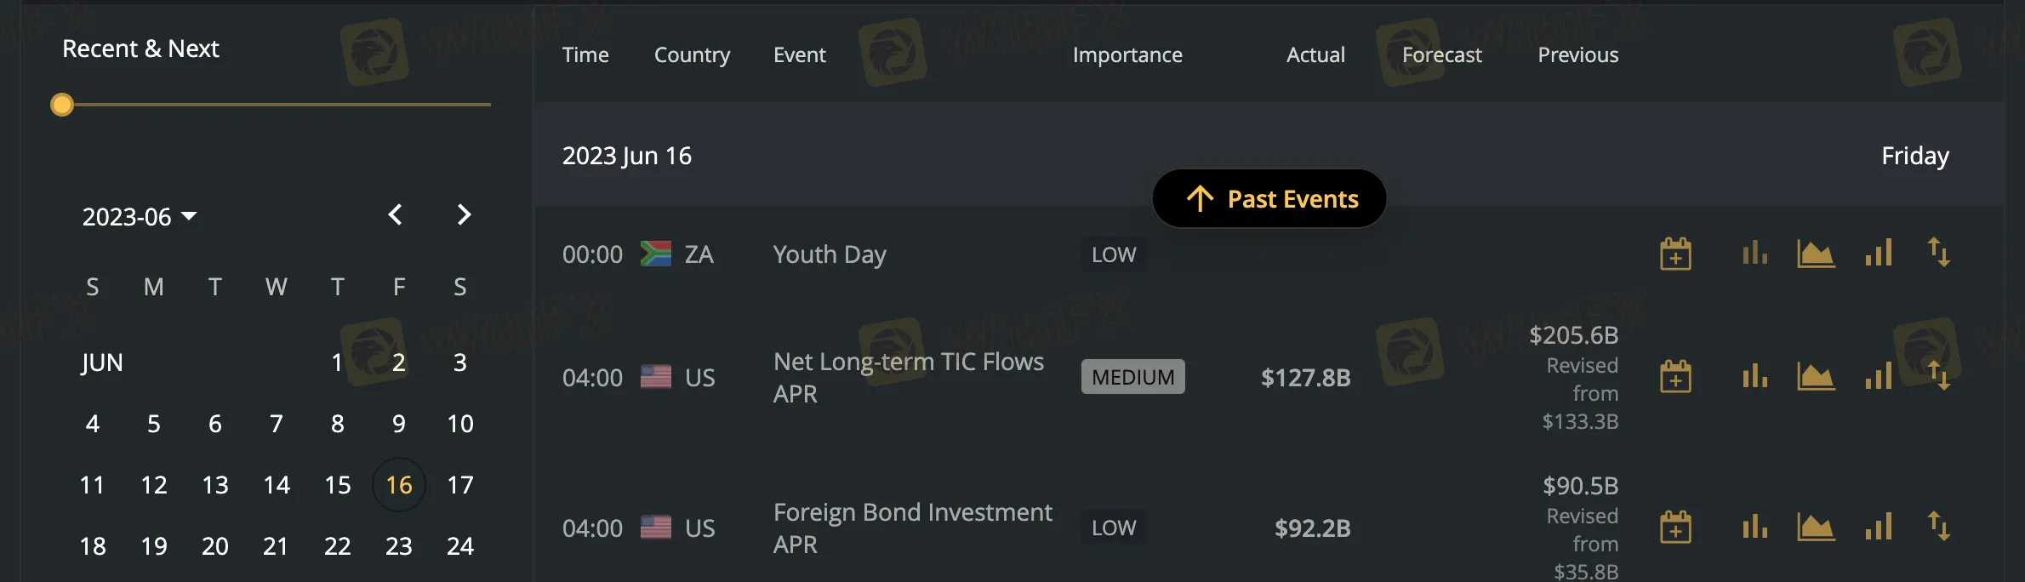Open column chart for Youth Day event
This screenshot has height=582, width=2025.
(1879, 253)
